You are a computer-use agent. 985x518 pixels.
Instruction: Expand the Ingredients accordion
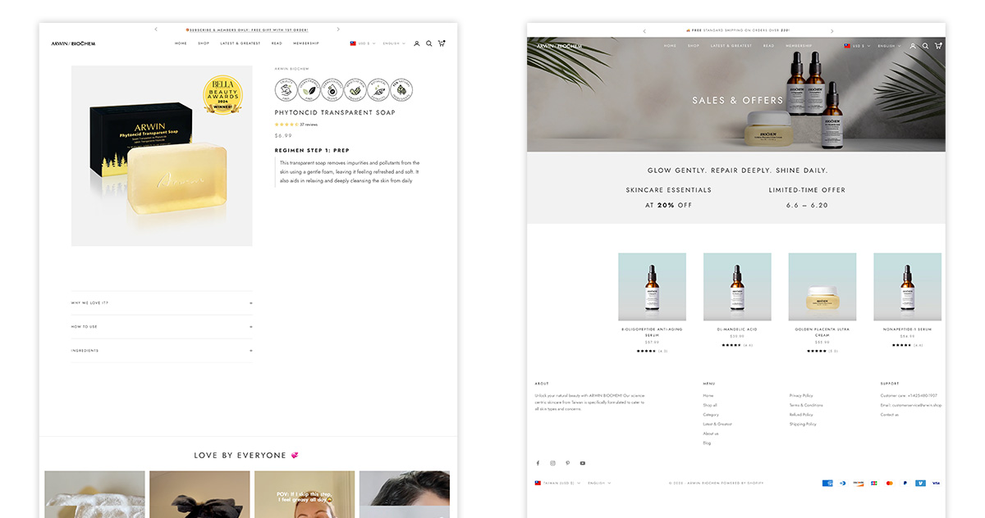(x=162, y=351)
